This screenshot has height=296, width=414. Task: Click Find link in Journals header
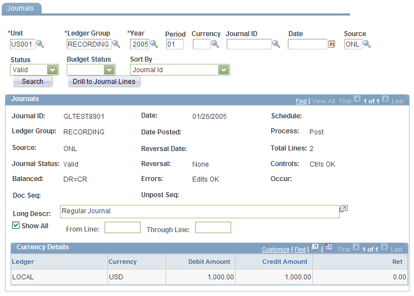click(301, 101)
